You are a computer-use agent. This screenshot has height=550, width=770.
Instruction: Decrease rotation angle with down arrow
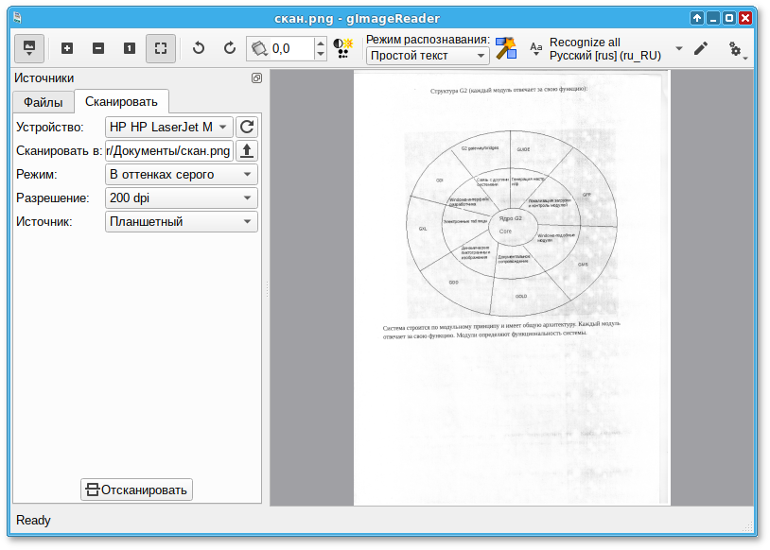pos(320,54)
